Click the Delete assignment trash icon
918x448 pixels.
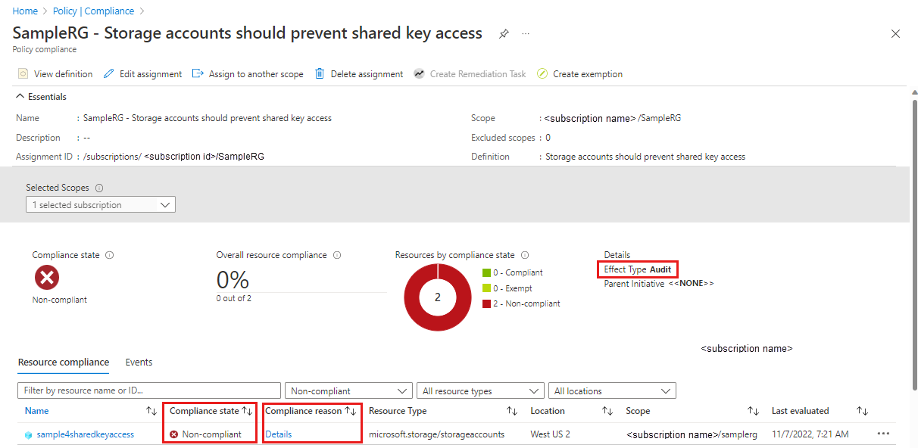320,74
